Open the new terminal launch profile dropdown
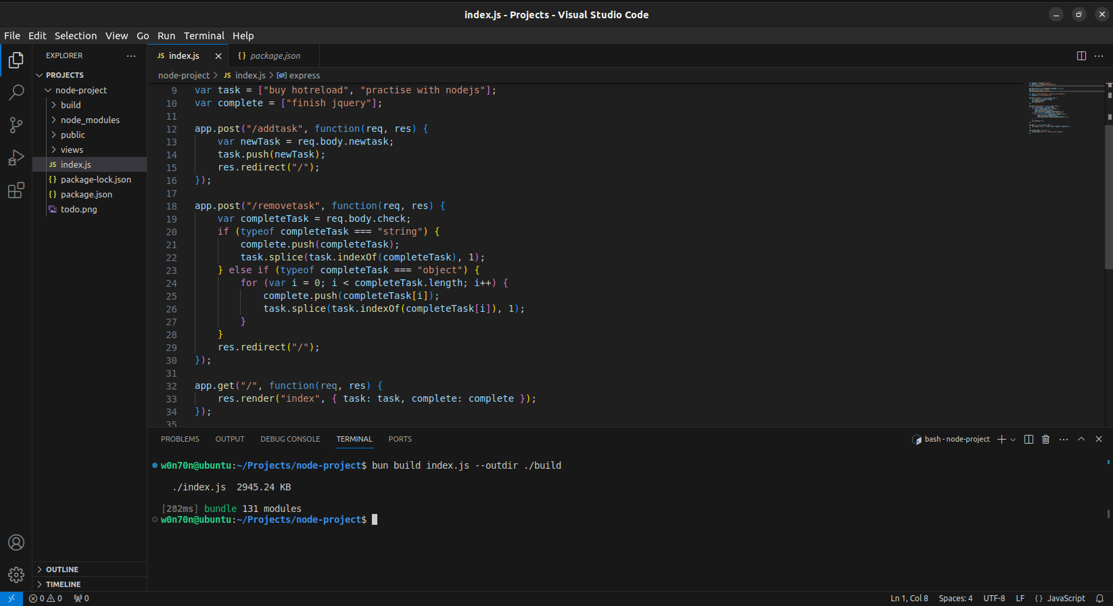Image resolution: width=1113 pixels, height=606 pixels. [x=1013, y=440]
